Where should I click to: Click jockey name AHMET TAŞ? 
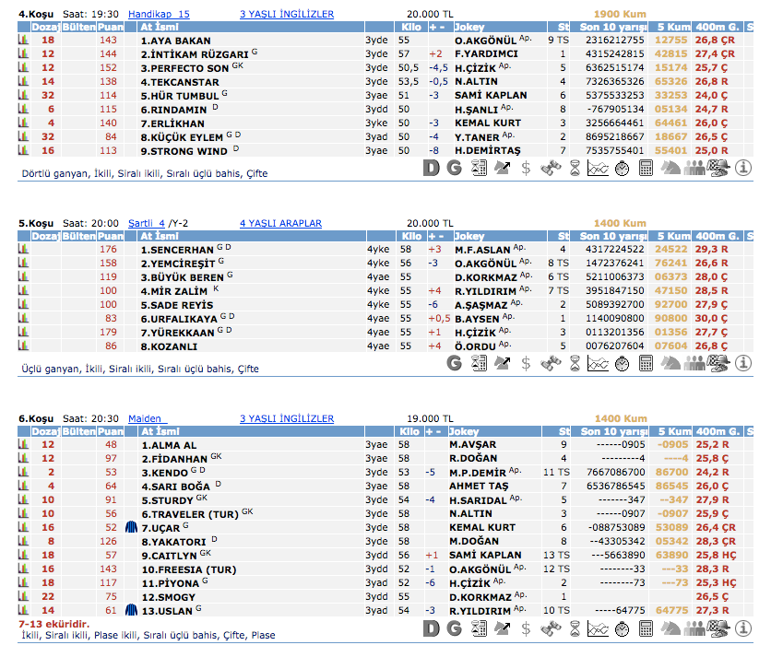(x=480, y=486)
